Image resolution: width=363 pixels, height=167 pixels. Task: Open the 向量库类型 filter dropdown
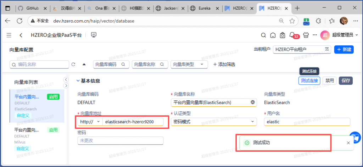pos(189,65)
